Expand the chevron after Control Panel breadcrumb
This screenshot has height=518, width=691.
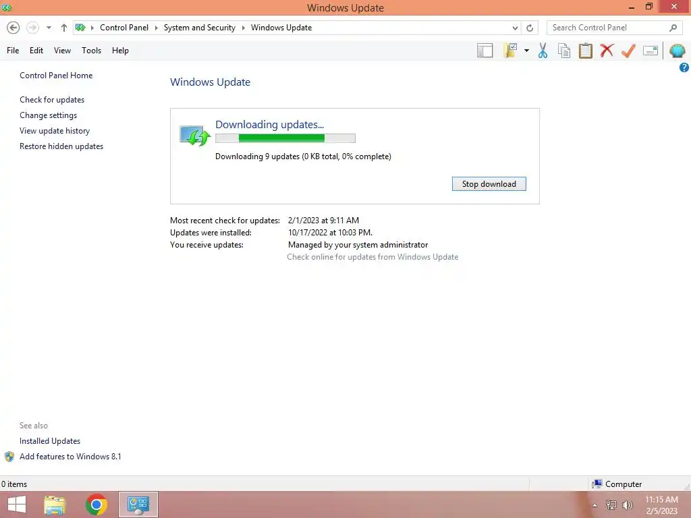[x=156, y=28]
